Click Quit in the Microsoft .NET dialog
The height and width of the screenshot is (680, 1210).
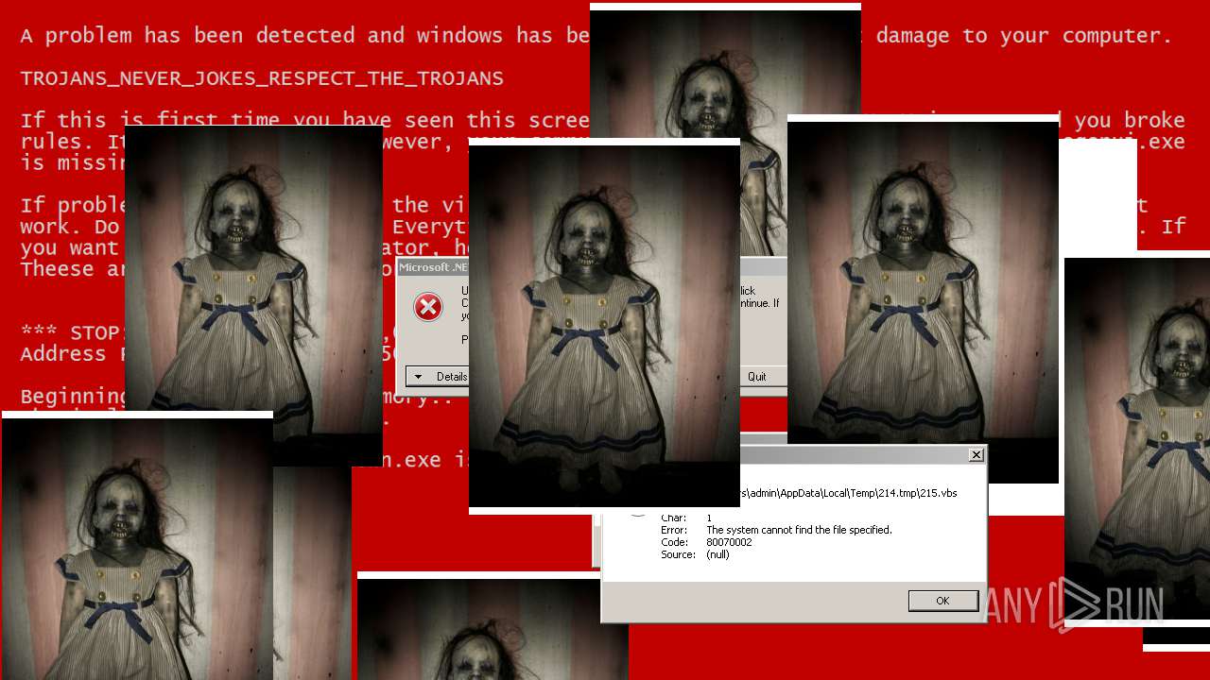coord(756,376)
